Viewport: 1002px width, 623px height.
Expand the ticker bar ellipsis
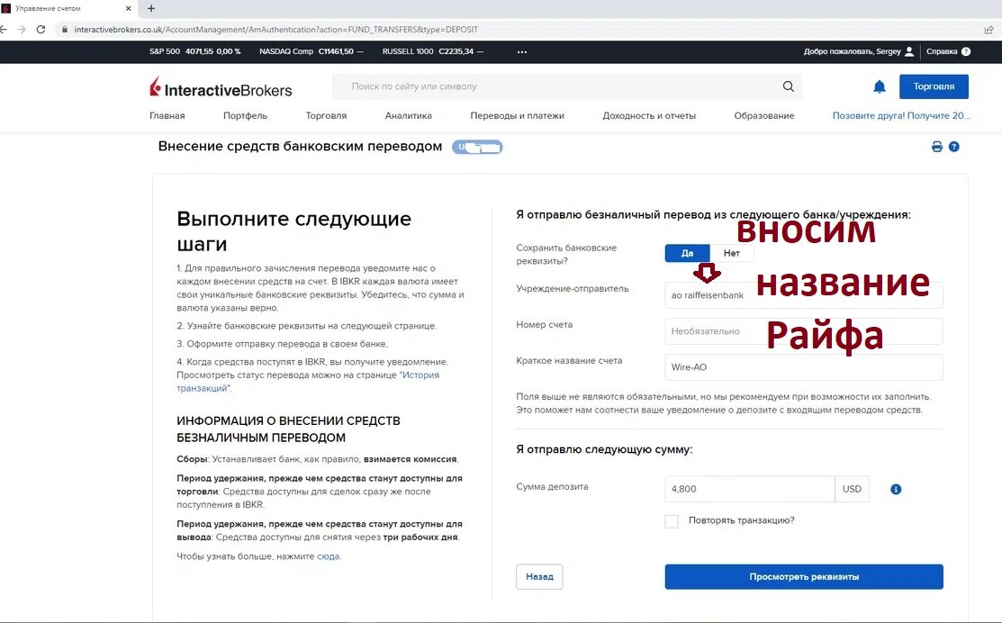click(x=522, y=51)
